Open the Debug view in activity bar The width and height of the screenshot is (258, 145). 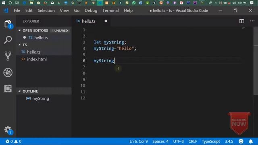click(x=8, y=72)
